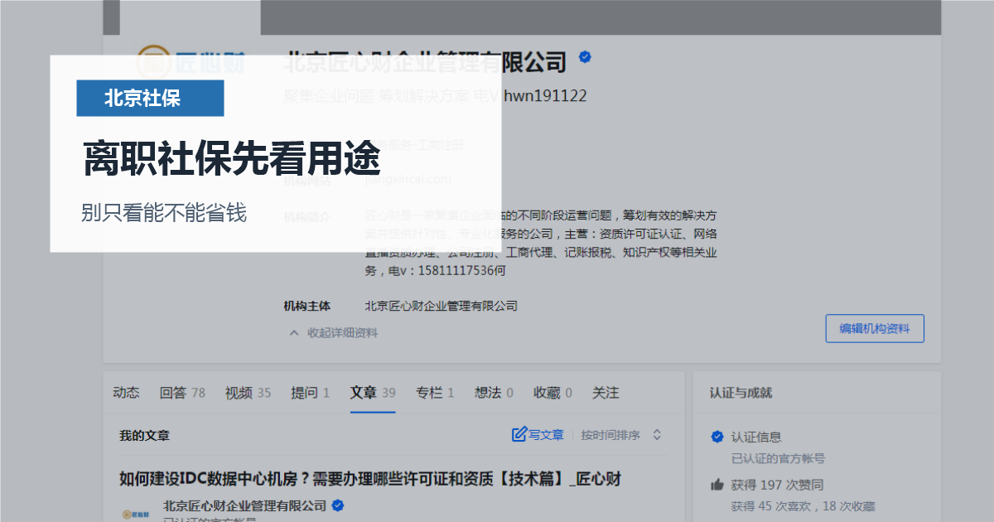This screenshot has width=994, height=522.
Task: Open the 收藏 0 tab
Action: [x=552, y=393]
